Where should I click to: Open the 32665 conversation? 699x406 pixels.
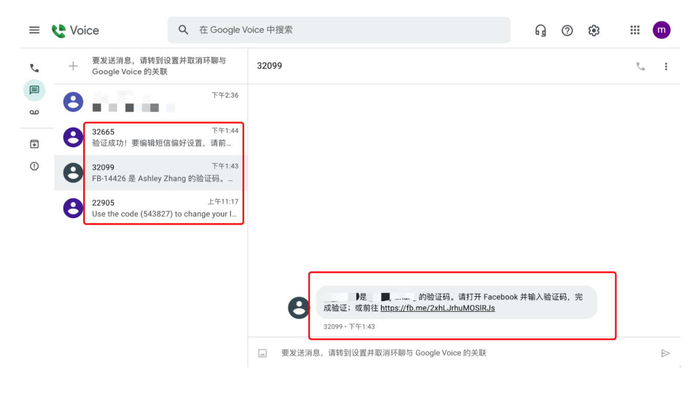[151, 137]
